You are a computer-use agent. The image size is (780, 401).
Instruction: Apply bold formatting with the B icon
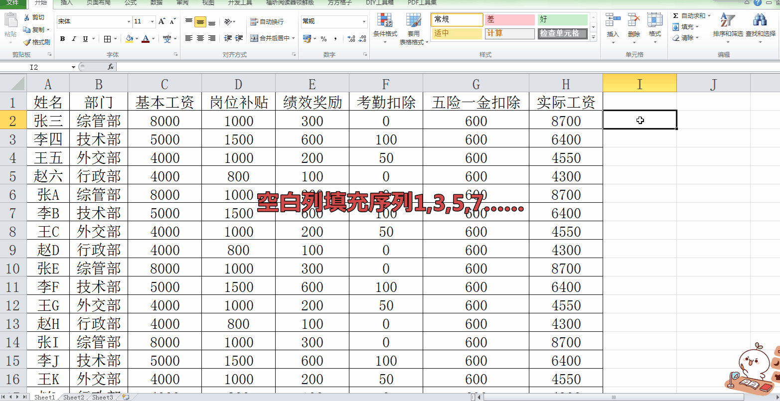coord(62,38)
